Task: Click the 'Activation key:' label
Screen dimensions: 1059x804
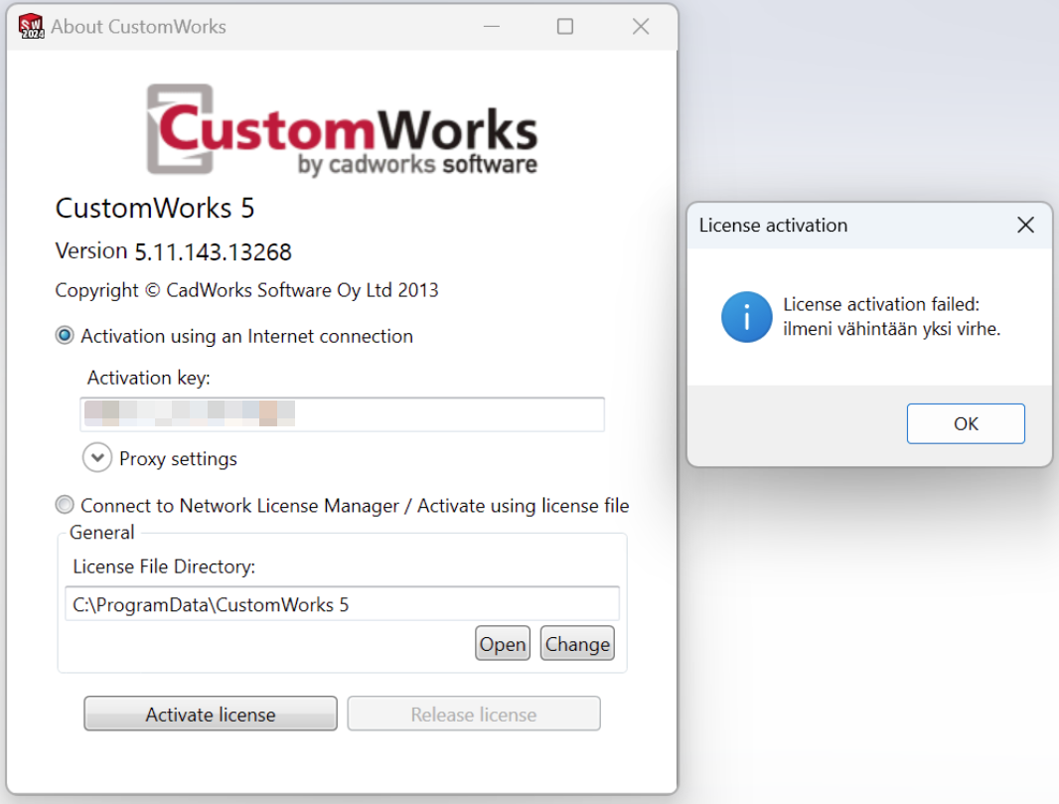Action: pyautogui.click(x=149, y=378)
